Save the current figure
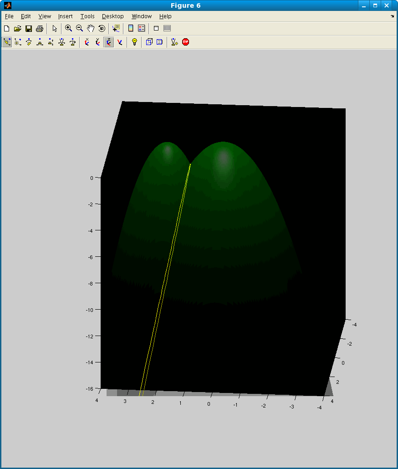Viewport: 398px width, 469px height. coord(29,28)
